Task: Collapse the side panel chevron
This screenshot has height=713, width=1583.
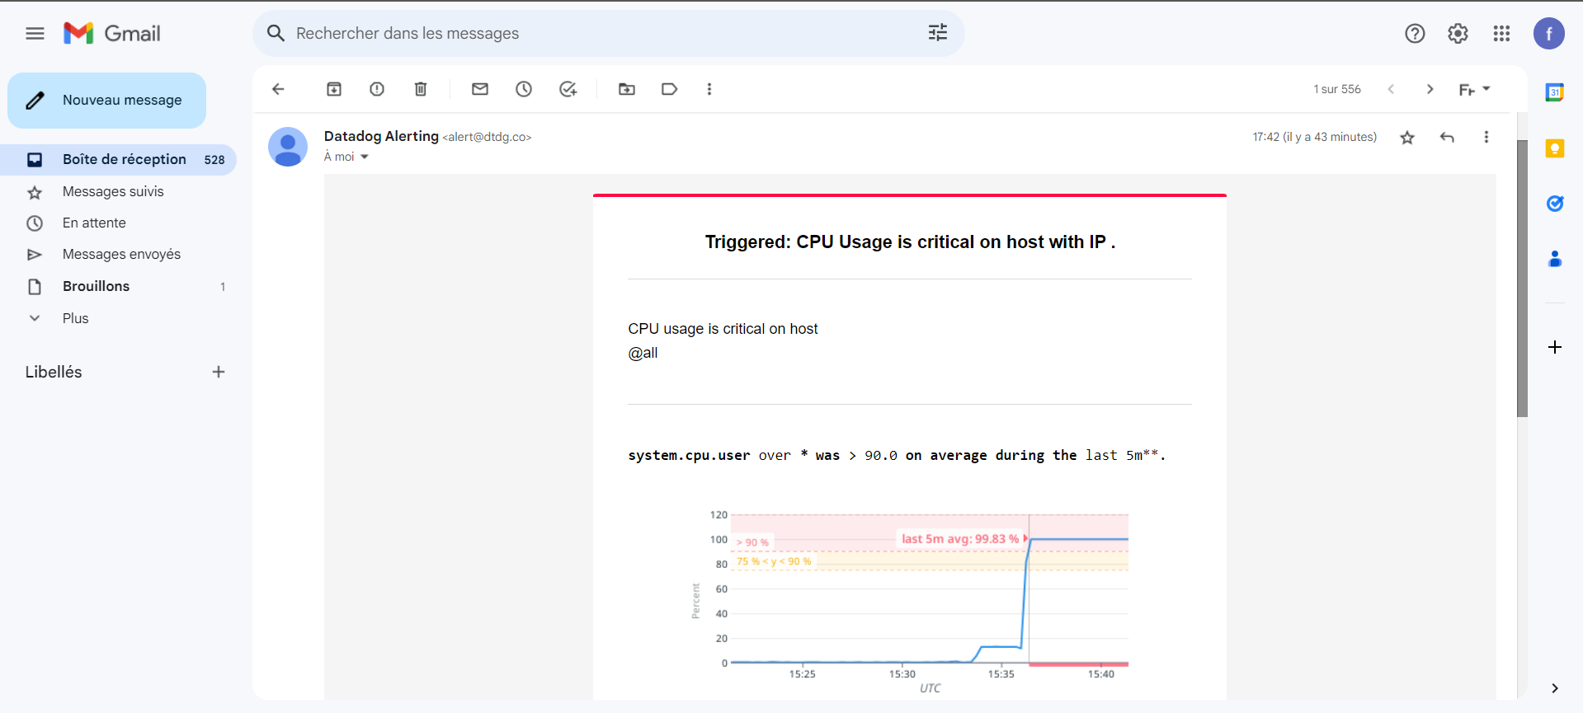Action: click(1555, 688)
